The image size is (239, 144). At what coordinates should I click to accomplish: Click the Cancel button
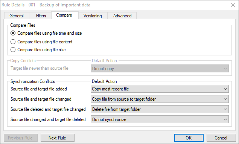tap(221, 138)
